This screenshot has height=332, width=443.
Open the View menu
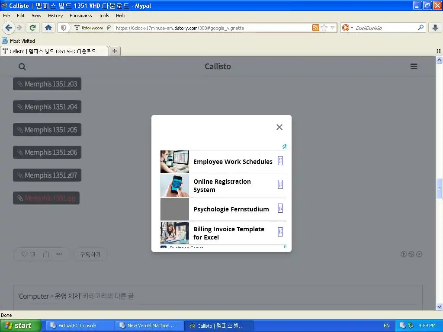point(36,16)
